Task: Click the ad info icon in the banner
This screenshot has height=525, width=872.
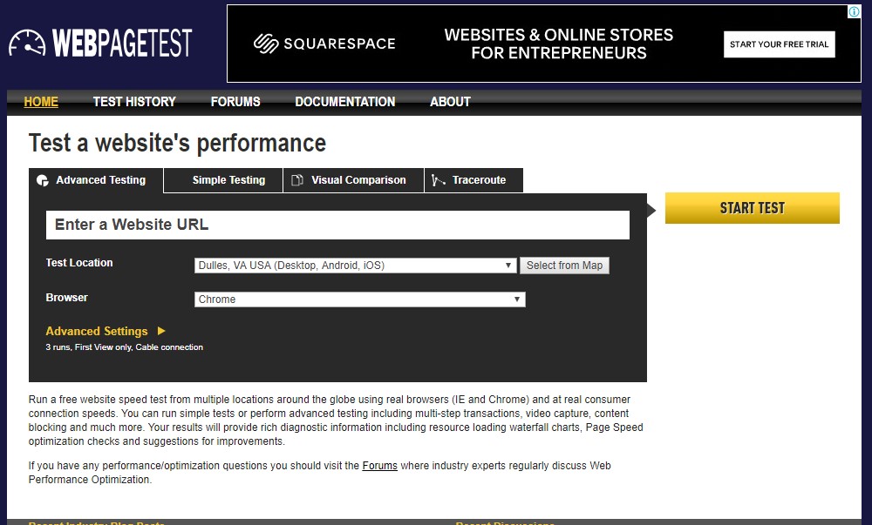Action: [x=854, y=11]
